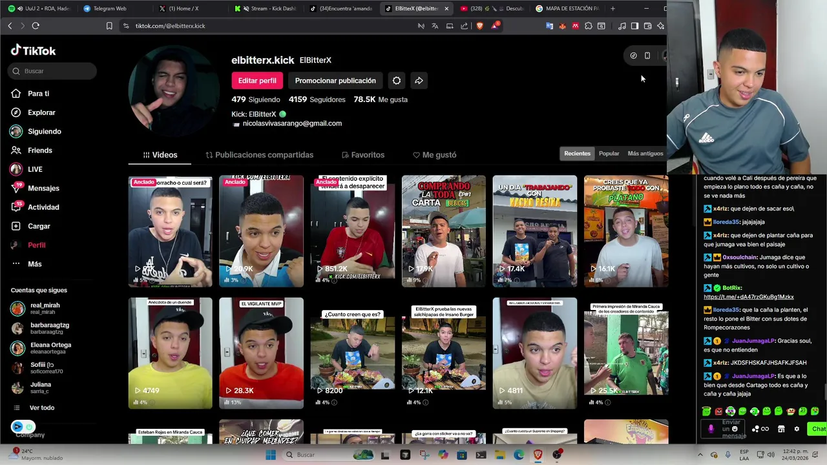Open a new browser tab
The width and height of the screenshot is (827, 465).
[x=612, y=8]
